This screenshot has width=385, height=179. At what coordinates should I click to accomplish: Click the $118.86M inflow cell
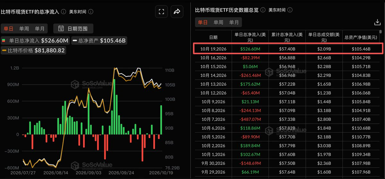250,128
